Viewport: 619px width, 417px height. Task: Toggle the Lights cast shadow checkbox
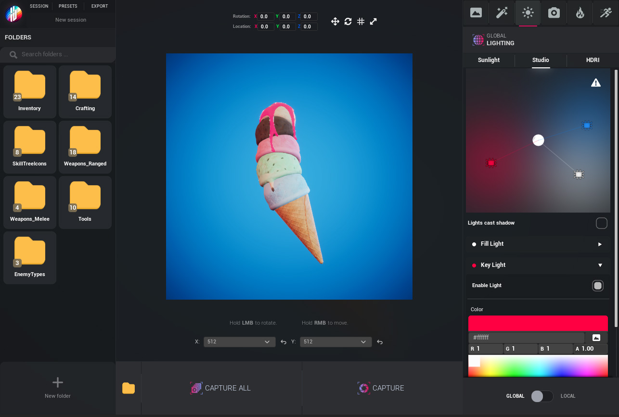coord(602,223)
